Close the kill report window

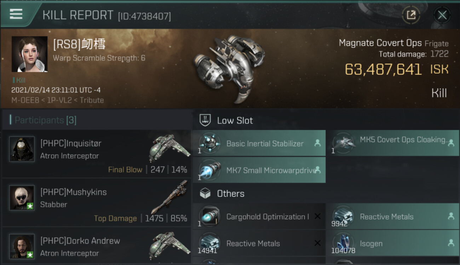(x=442, y=15)
